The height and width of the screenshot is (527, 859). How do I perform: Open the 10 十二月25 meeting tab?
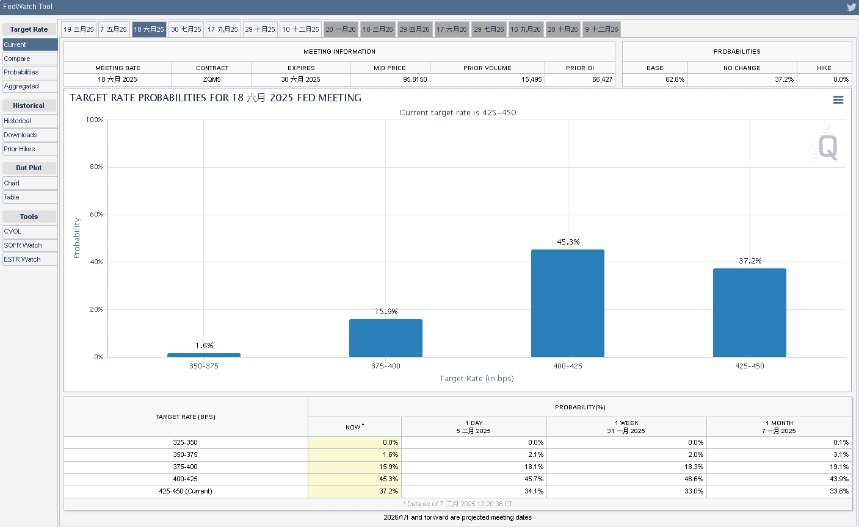pos(300,29)
